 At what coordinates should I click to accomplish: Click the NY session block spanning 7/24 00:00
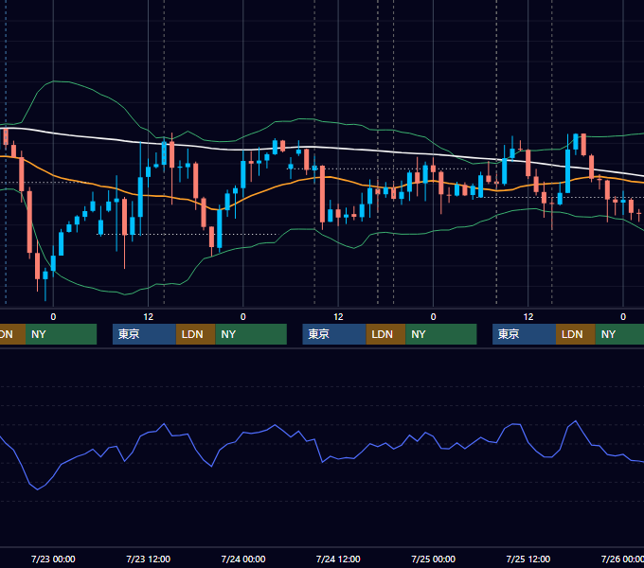point(251,334)
